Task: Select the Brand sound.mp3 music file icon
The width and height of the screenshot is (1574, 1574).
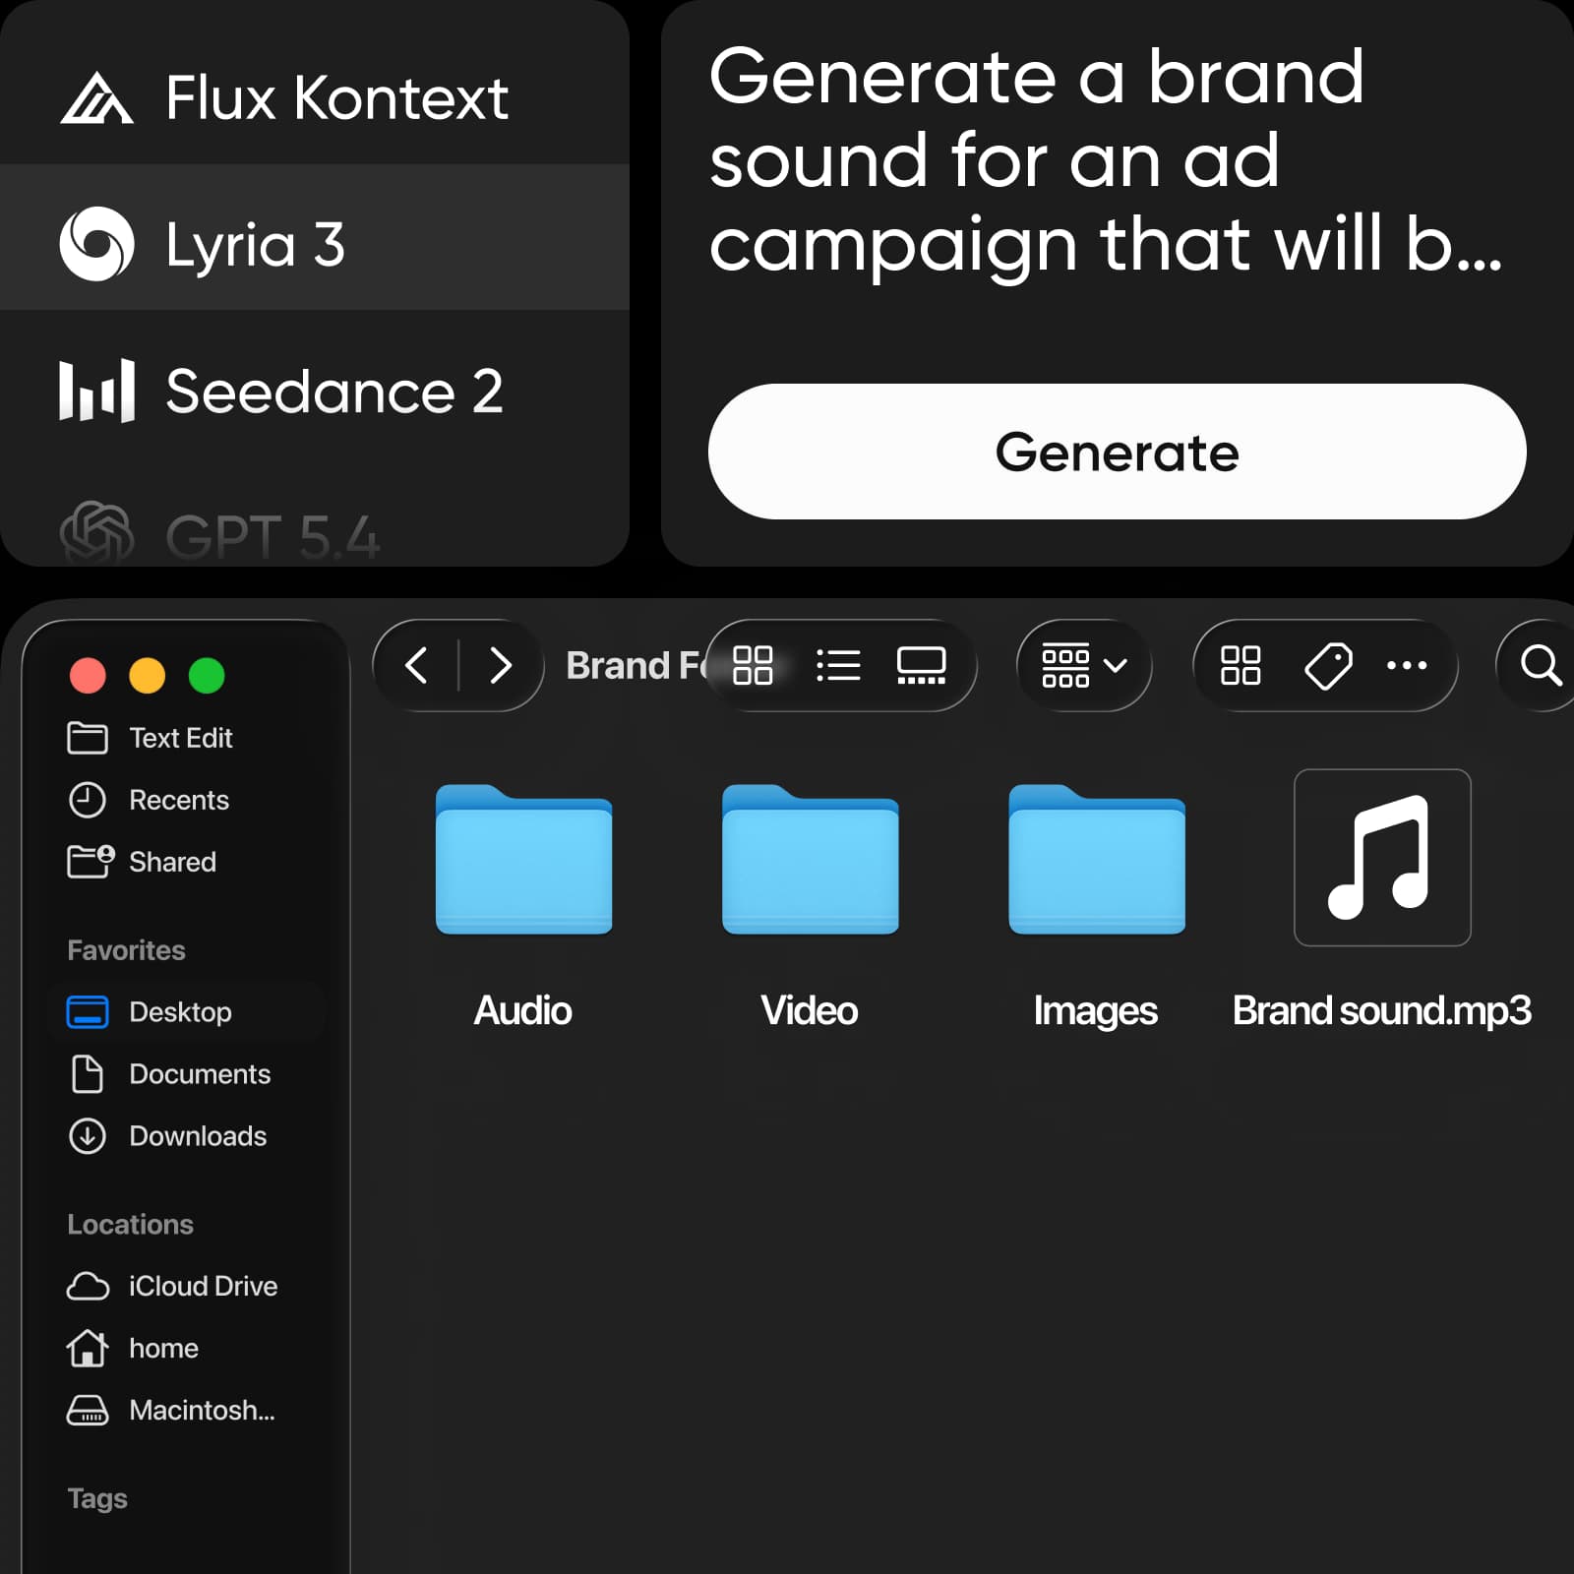Action: coord(1382,857)
